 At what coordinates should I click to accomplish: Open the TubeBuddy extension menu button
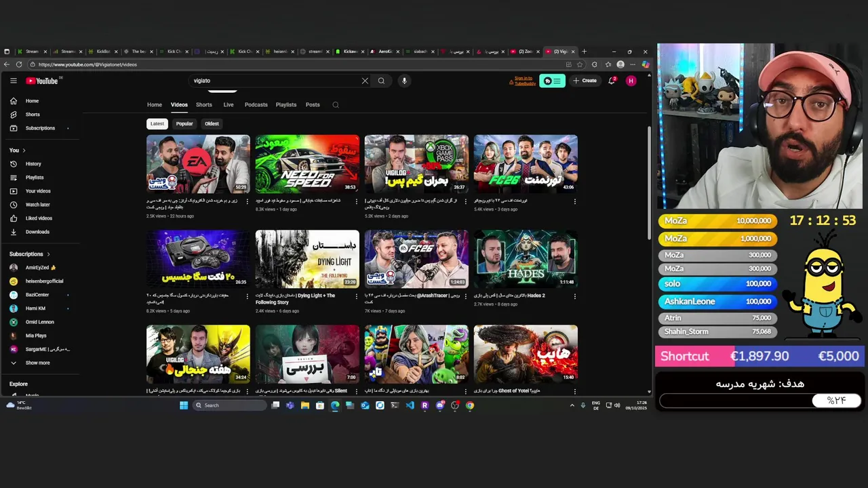pos(552,81)
